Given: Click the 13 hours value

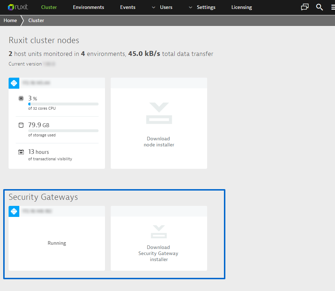Looking at the screenshot, I should [x=39, y=152].
